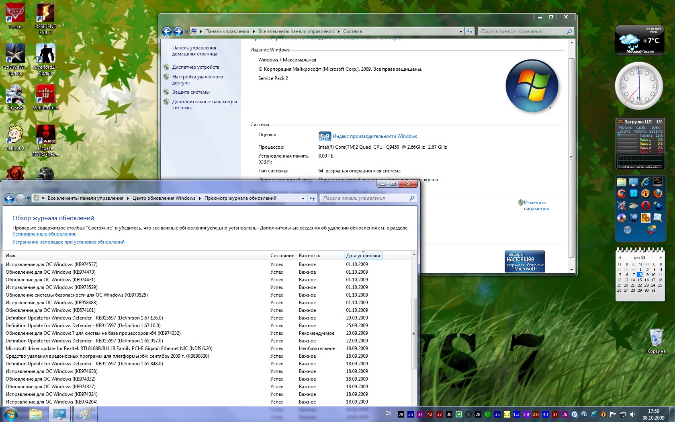Refresh the update history window
The image size is (675, 422).
pos(312,198)
